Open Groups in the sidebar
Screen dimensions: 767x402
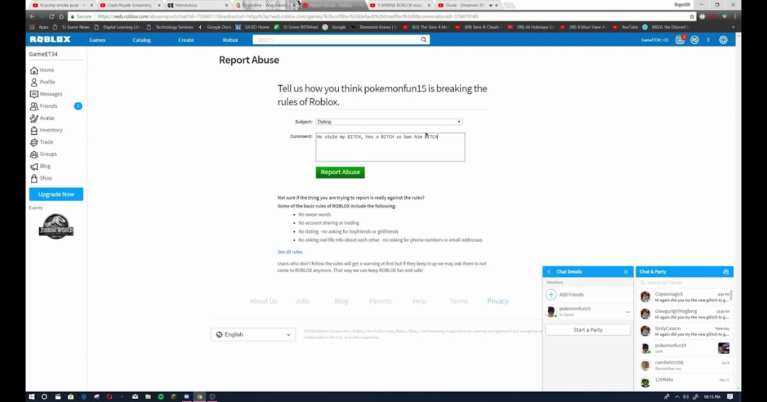pyautogui.click(x=43, y=154)
